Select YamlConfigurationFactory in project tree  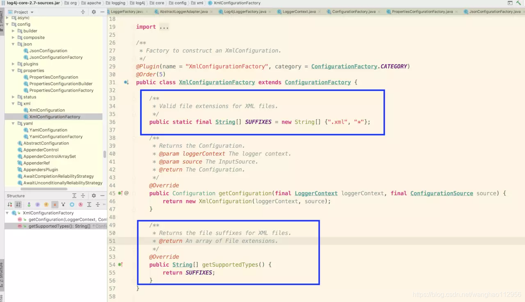tap(56, 137)
